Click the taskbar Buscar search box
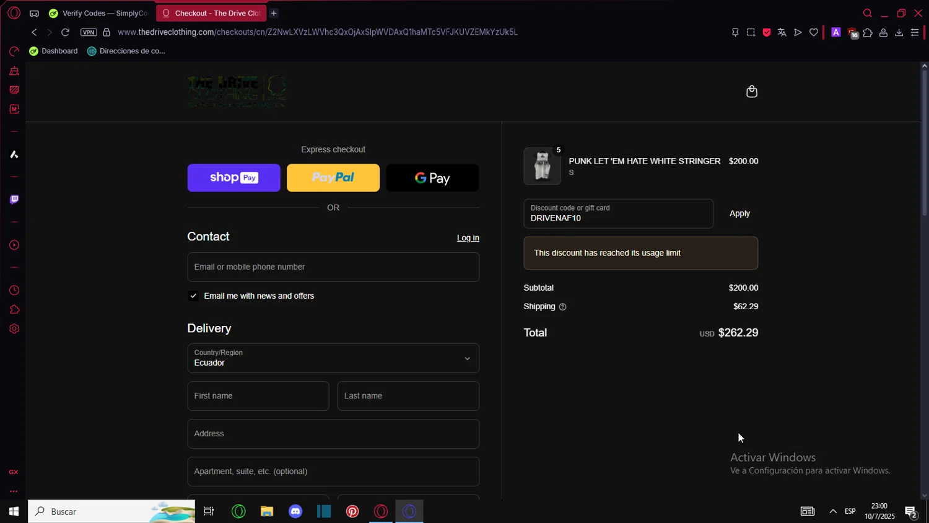The width and height of the screenshot is (929, 523). pyautogui.click(x=111, y=511)
